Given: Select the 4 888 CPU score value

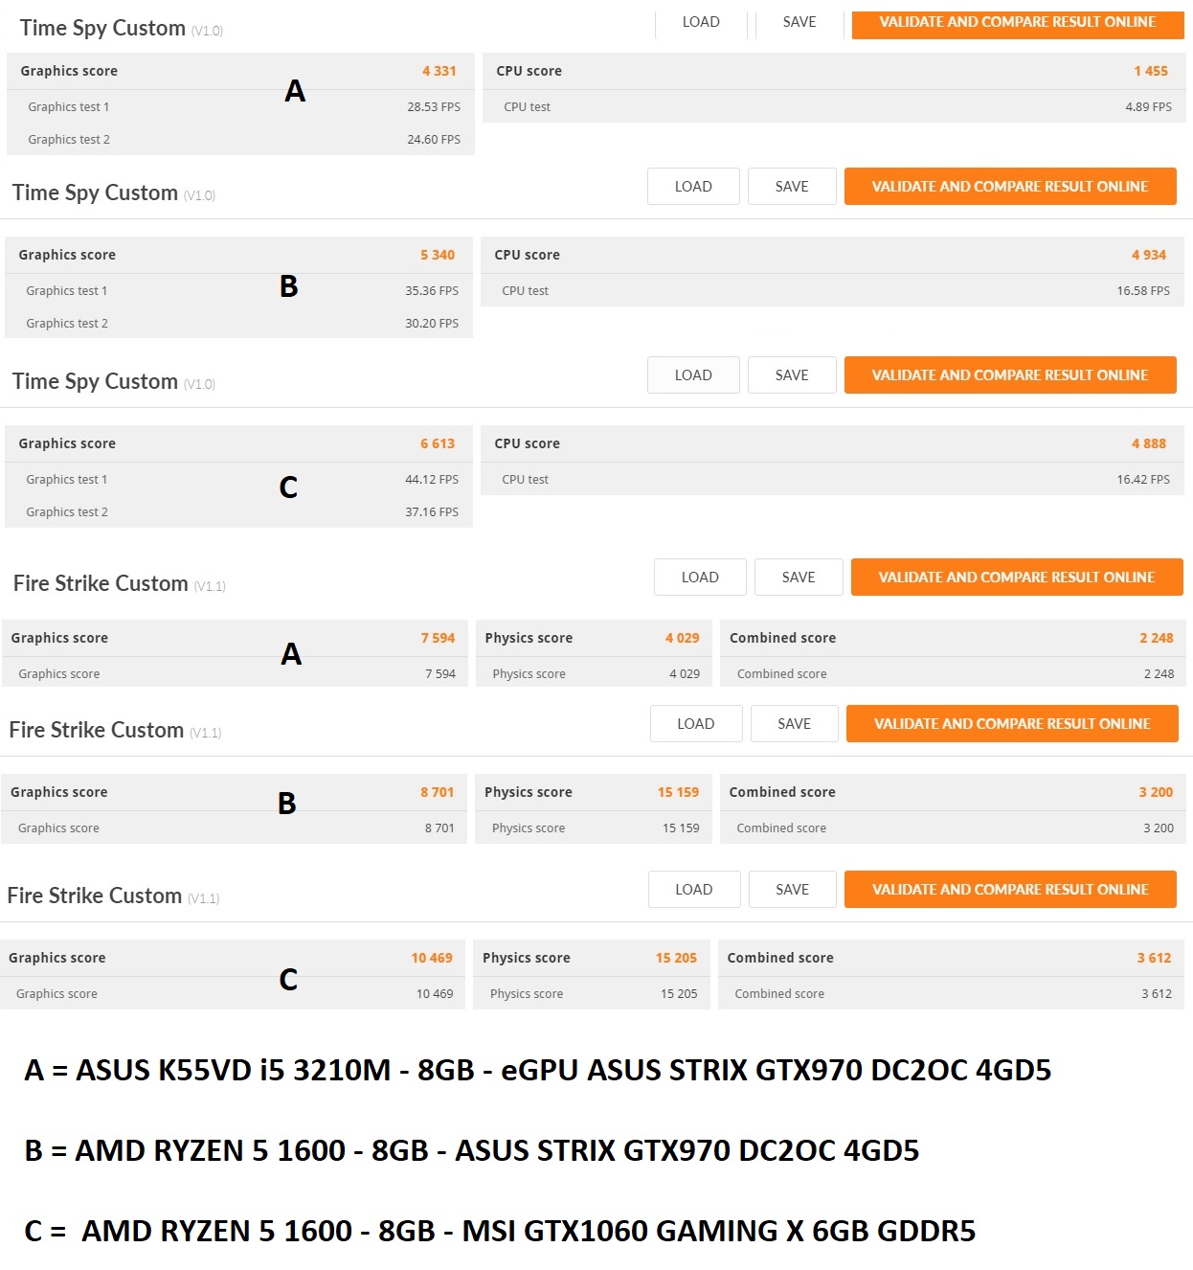Looking at the screenshot, I should 1149,443.
